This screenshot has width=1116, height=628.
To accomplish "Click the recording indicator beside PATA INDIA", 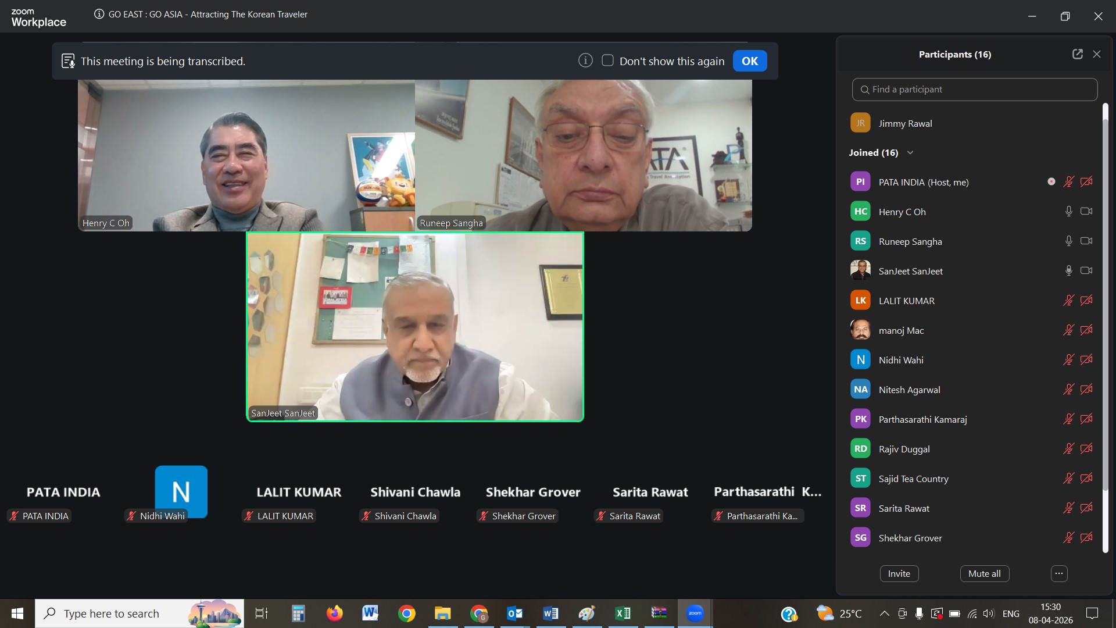I will point(1052,181).
